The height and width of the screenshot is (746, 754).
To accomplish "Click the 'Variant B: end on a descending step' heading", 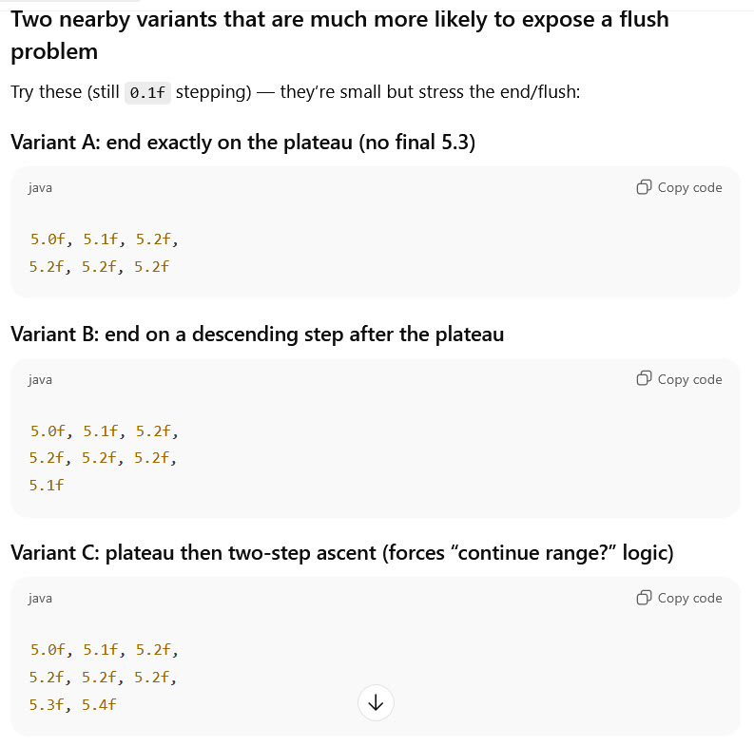I will 257,335.
